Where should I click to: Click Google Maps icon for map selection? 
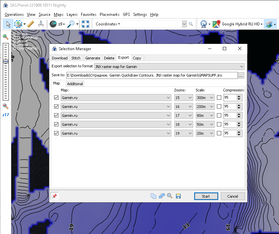[216, 24]
